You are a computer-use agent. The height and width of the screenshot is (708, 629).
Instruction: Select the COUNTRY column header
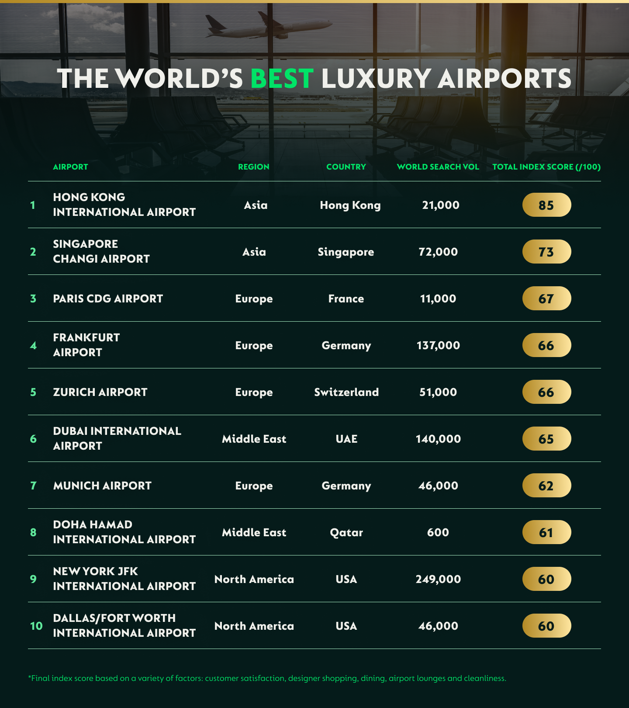pos(346,167)
